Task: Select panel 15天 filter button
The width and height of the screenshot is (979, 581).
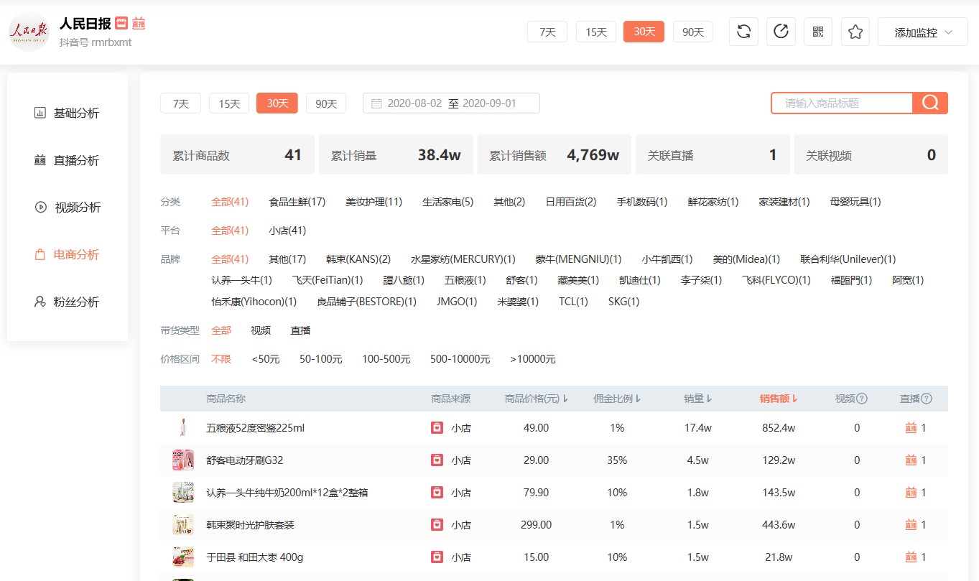Action: point(229,103)
